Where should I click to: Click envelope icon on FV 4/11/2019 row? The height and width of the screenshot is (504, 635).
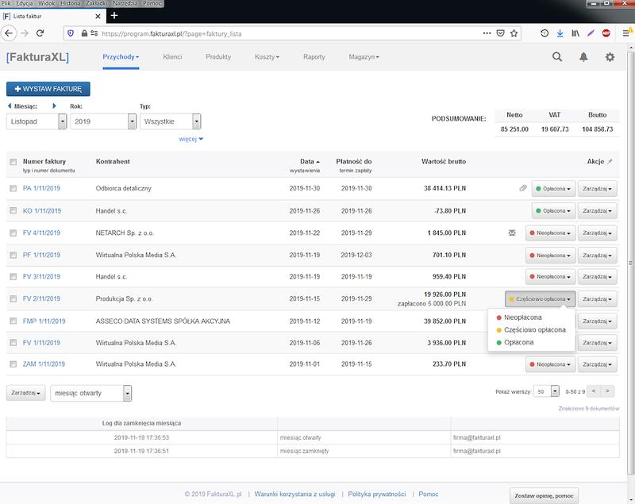click(x=513, y=233)
